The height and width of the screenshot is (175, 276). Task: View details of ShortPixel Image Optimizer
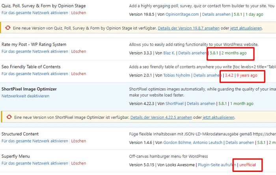click(x=201, y=104)
